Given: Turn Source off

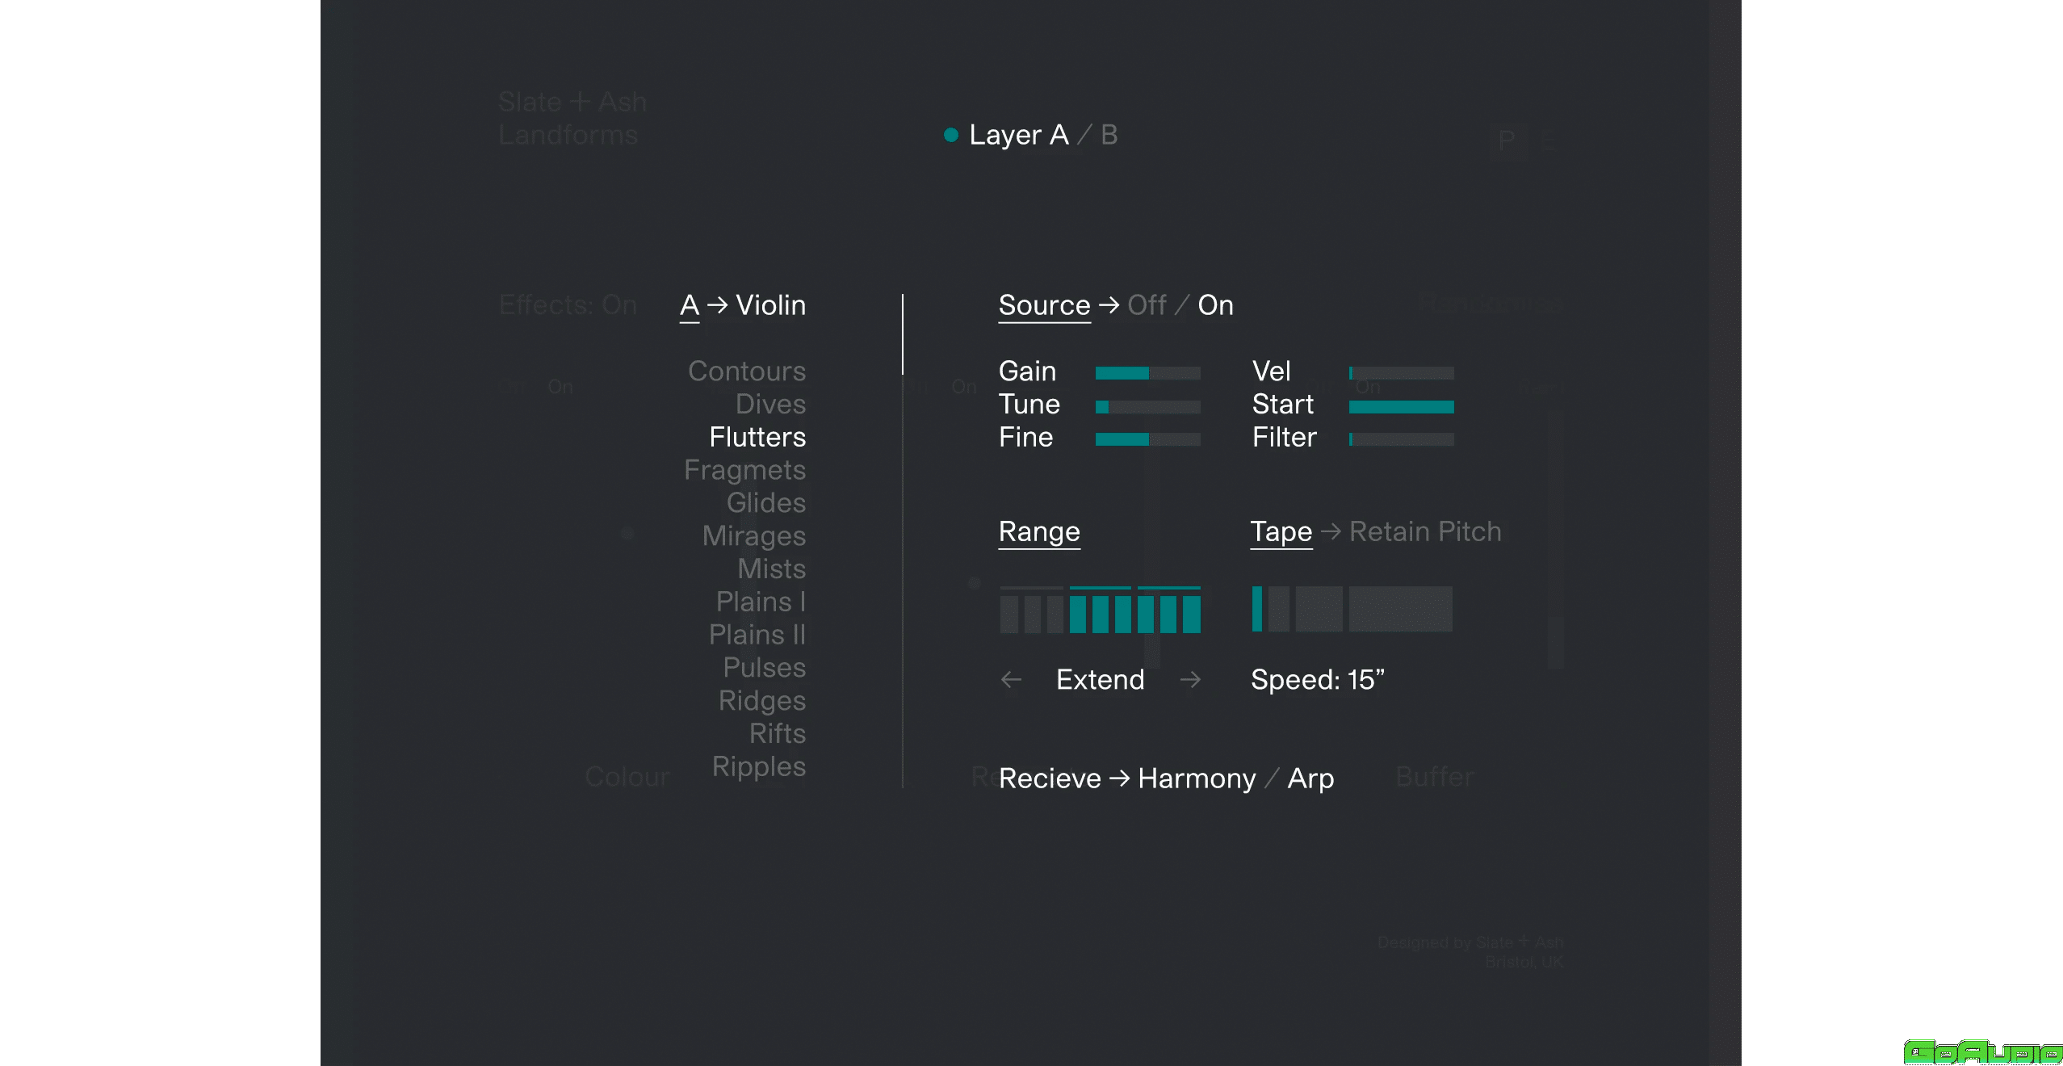Looking at the screenshot, I should coord(1147,305).
